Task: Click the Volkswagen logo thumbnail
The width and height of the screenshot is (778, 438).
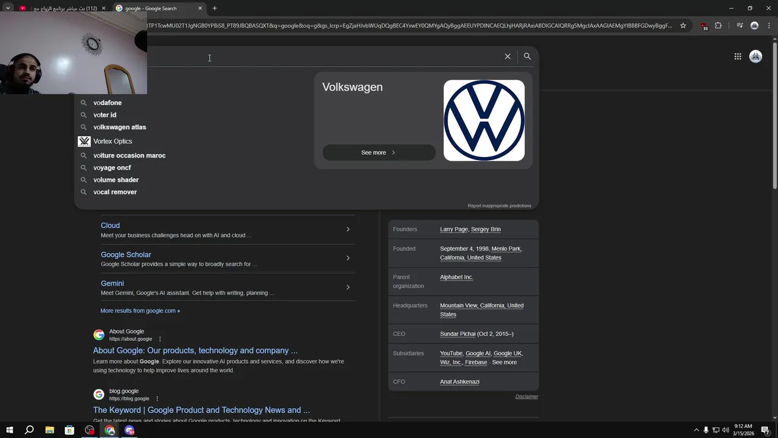Action: coord(484,120)
